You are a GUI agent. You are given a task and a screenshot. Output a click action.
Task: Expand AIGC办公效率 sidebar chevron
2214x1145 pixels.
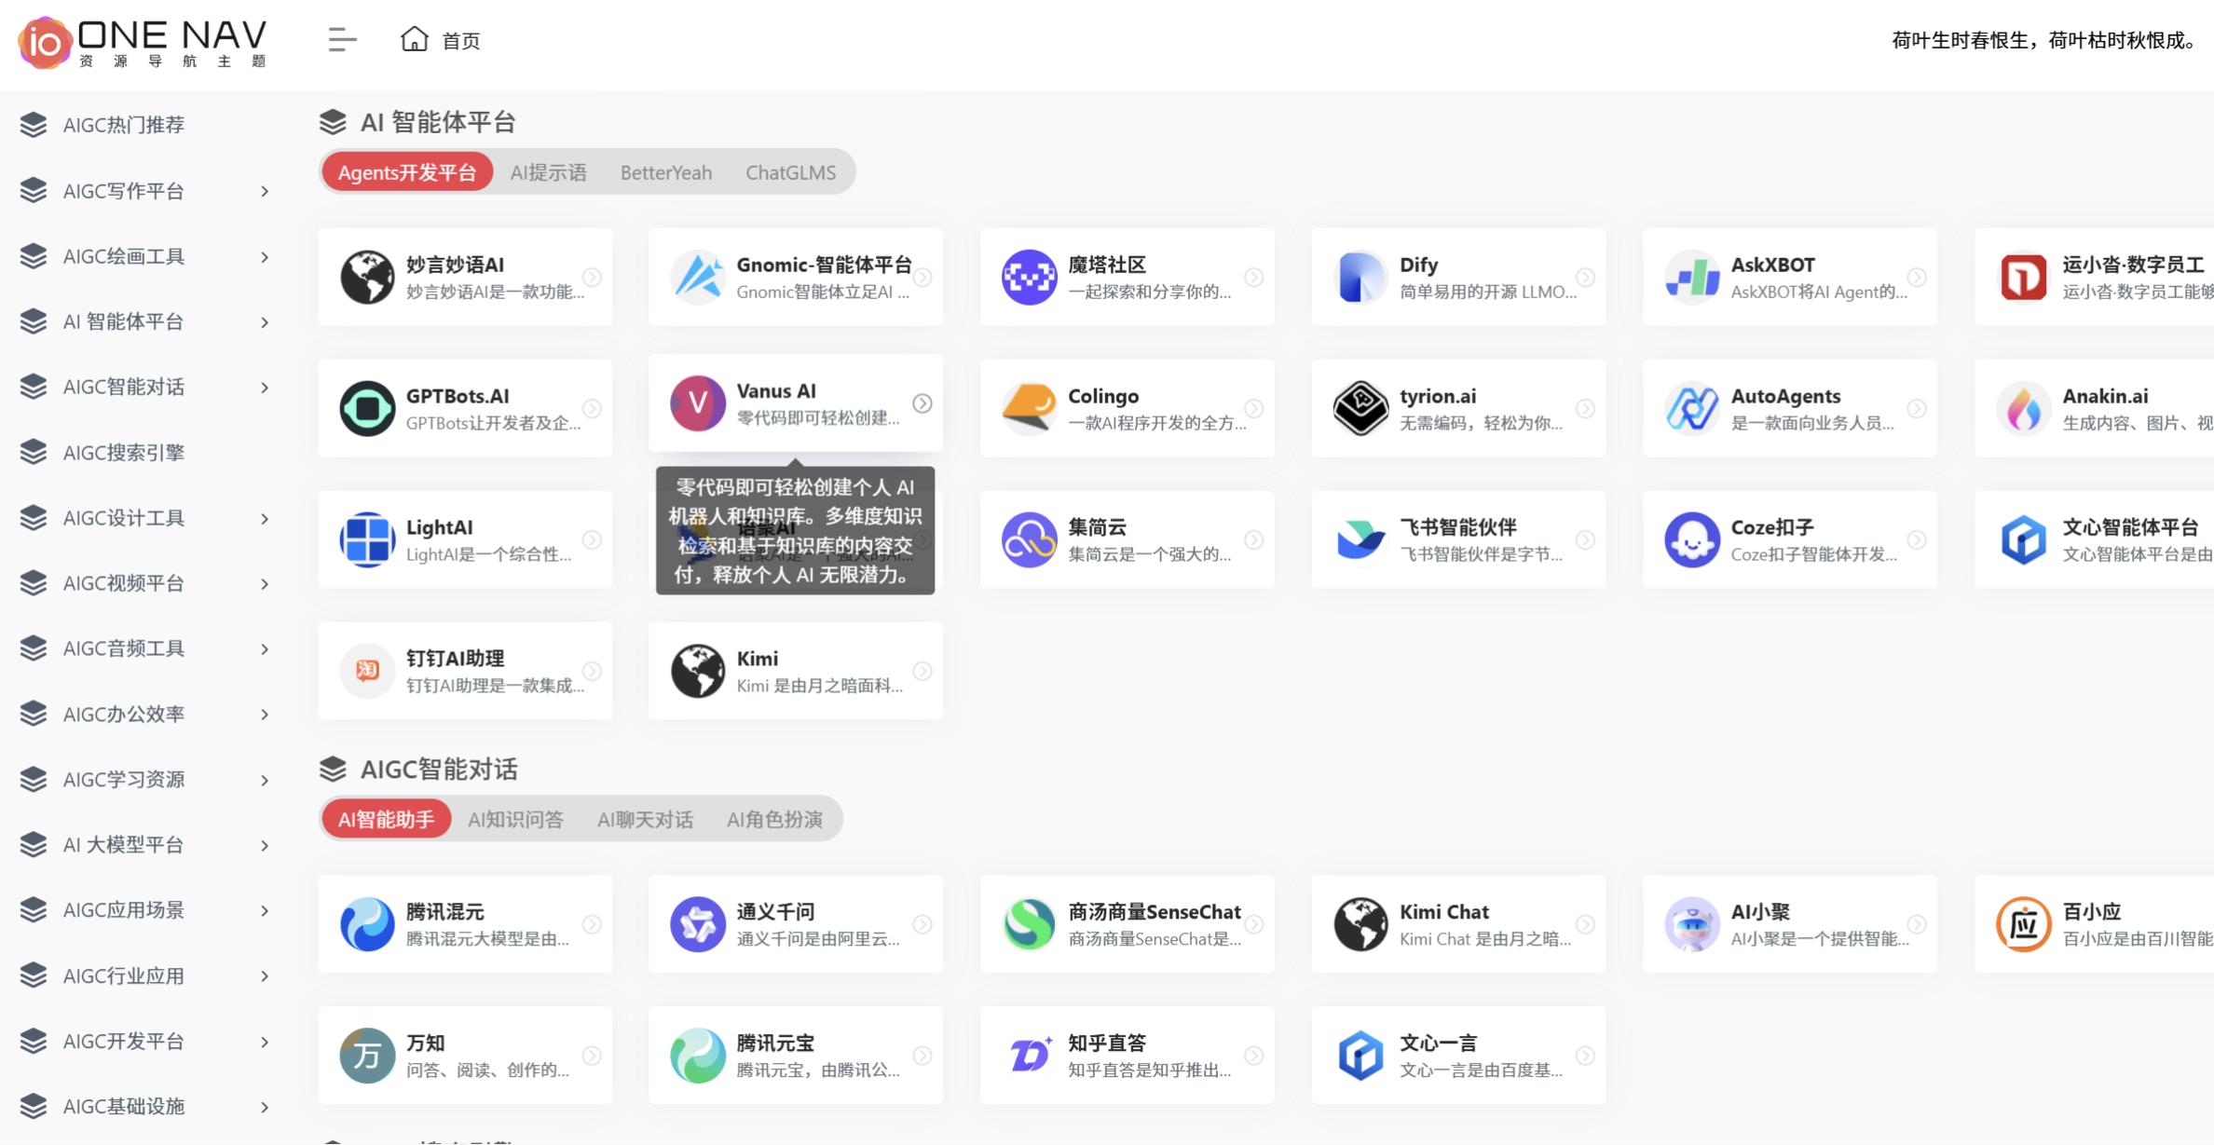(x=265, y=715)
